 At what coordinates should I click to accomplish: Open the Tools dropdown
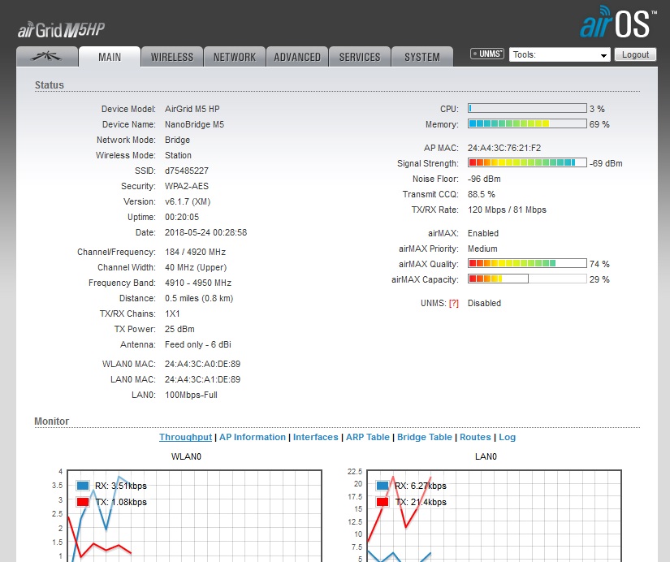(x=560, y=54)
